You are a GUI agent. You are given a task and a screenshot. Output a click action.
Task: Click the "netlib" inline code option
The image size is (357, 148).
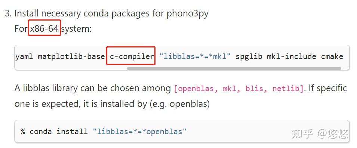pyautogui.click(x=286, y=88)
